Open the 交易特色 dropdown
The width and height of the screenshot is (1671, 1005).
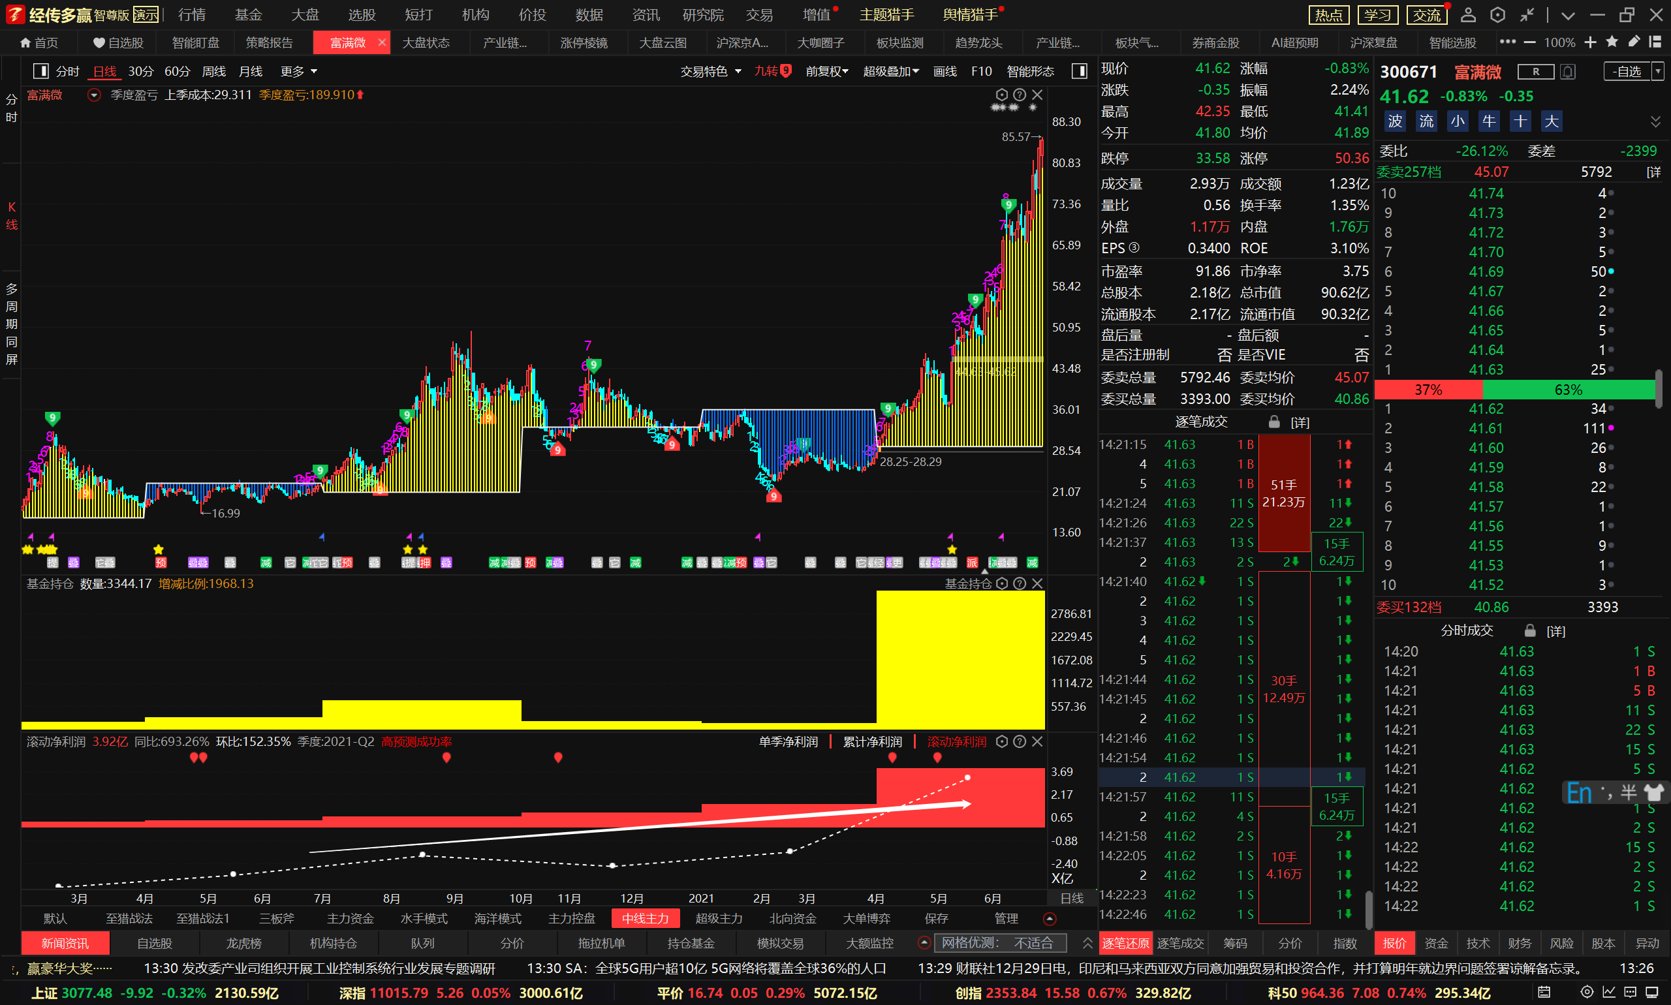point(711,71)
